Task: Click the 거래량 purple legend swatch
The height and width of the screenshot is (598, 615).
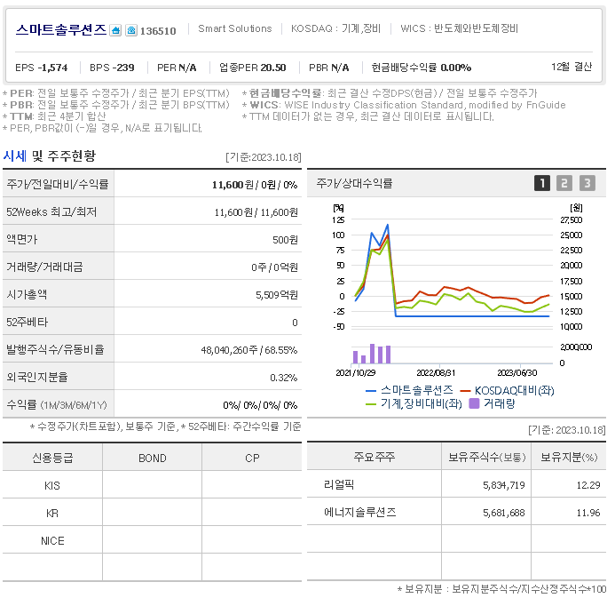Action: pyautogui.click(x=474, y=403)
